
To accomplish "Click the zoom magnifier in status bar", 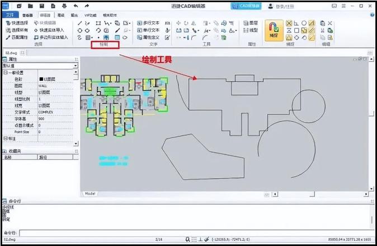I will click(x=187, y=239).
